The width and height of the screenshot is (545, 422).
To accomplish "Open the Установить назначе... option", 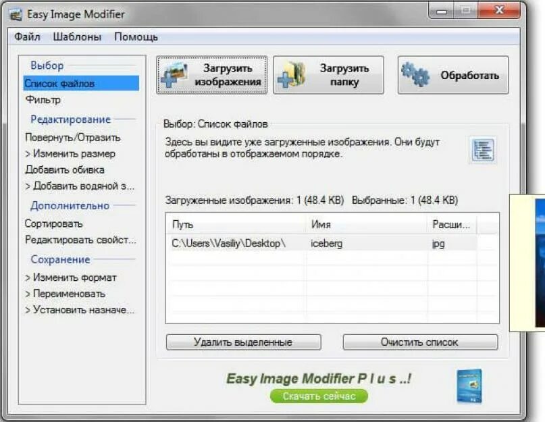I will tap(80, 310).
